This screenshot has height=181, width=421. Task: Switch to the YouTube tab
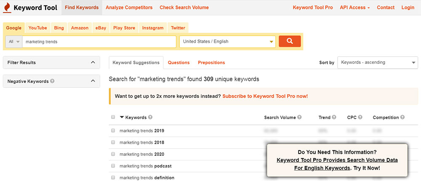[x=37, y=28]
